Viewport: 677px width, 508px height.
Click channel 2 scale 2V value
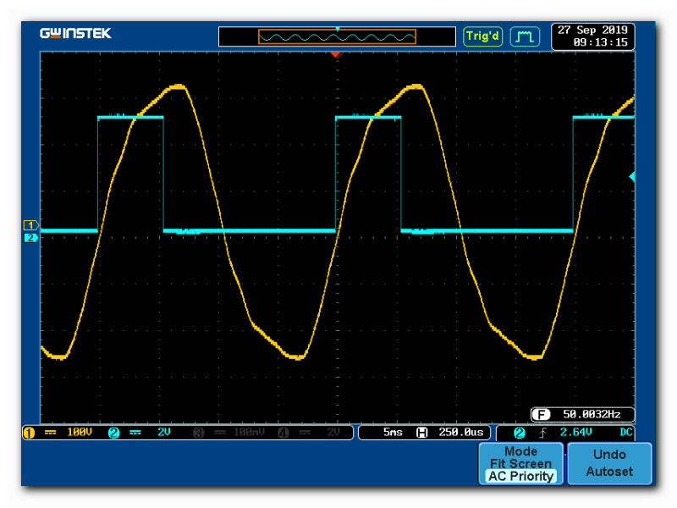[164, 433]
